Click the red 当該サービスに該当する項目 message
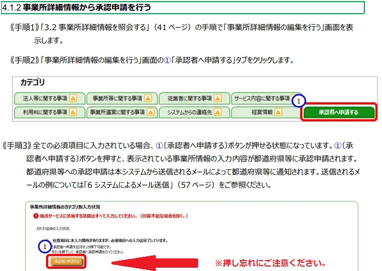This screenshot has height=271, width=382. (x=114, y=216)
